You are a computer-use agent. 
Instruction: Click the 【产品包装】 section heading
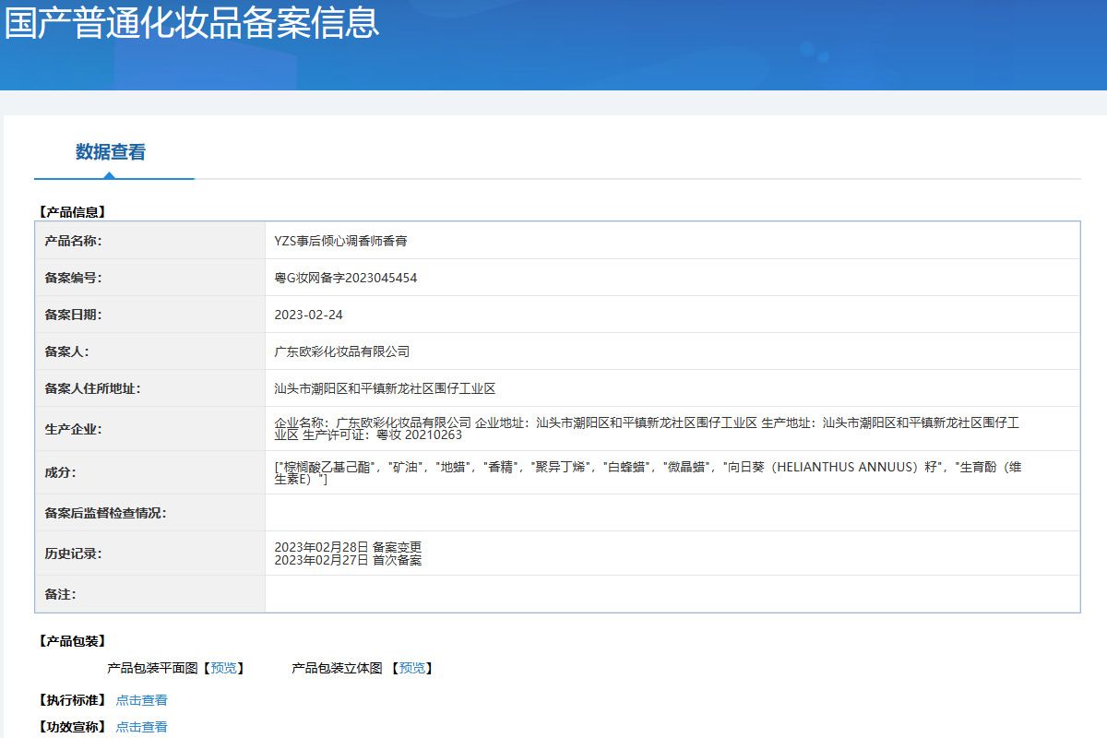point(72,640)
